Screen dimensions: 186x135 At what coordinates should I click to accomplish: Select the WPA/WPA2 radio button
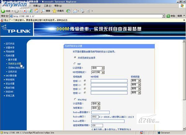point(75,99)
